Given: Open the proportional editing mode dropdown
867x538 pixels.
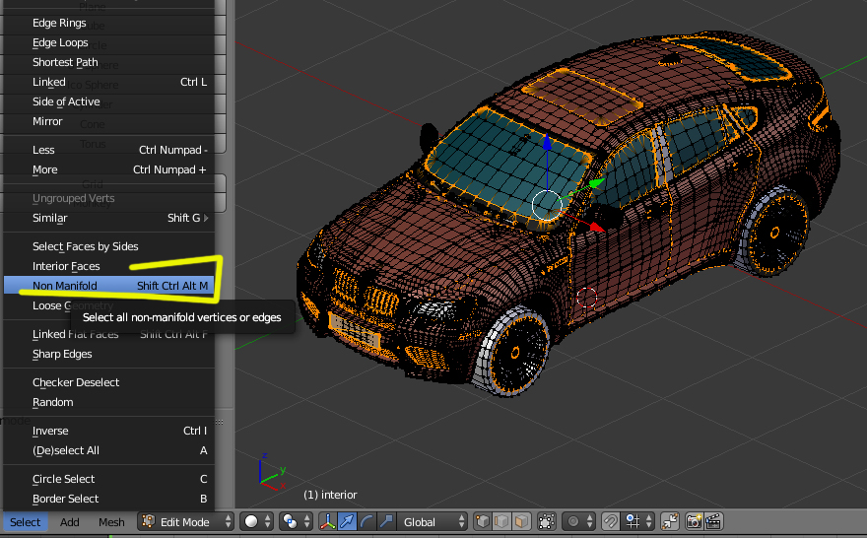Looking at the screenshot, I should (578, 521).
